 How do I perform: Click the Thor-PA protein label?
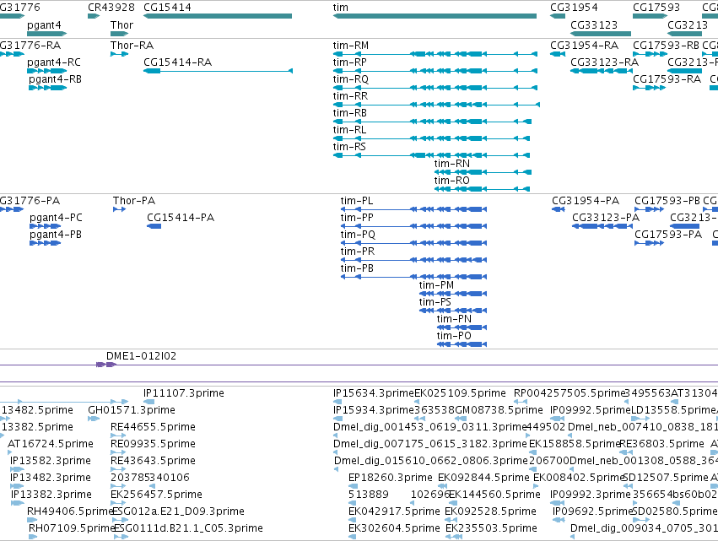tap(134, 201)
